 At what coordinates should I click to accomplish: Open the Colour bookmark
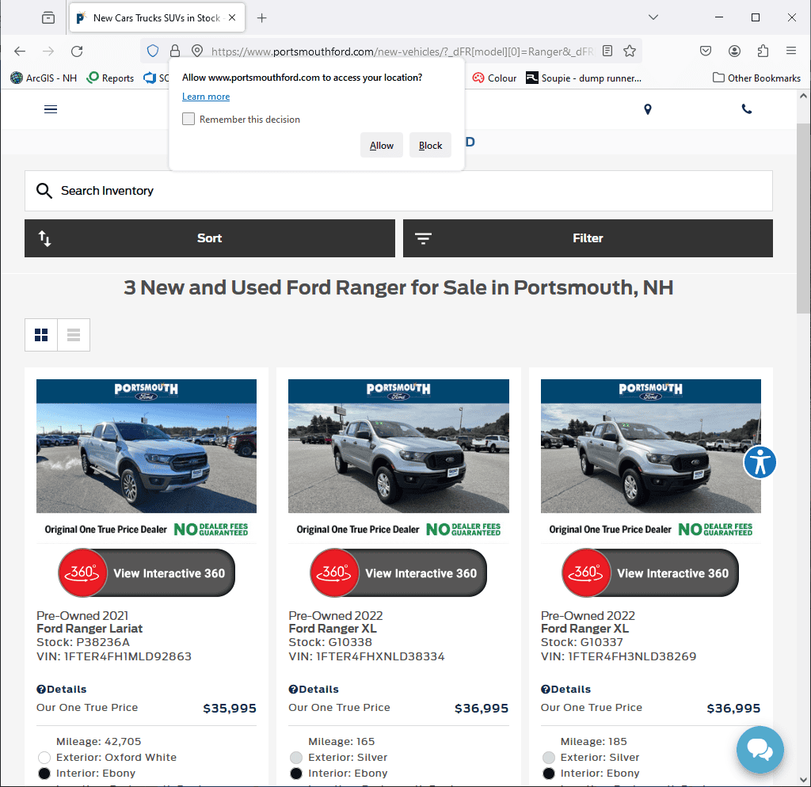(x=494, y=78)
